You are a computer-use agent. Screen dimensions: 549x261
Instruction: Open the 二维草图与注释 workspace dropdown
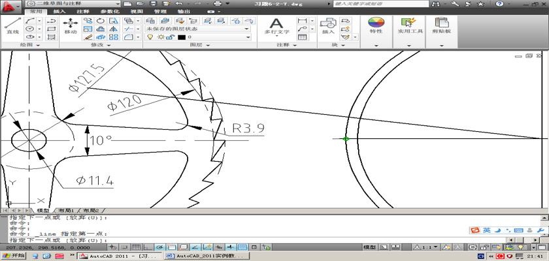pos(73,3)
